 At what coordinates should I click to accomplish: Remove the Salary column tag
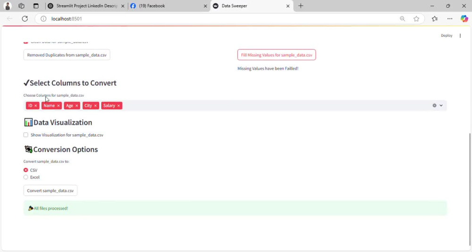[x=118, y=106]
